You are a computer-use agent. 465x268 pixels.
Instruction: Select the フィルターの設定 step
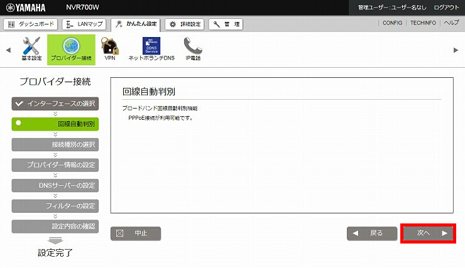pyautogui.click(x=55, y=206)
